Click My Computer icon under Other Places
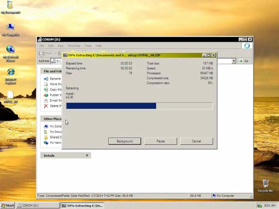The height and width of the screenshot is (209, 279). point(46,127)
